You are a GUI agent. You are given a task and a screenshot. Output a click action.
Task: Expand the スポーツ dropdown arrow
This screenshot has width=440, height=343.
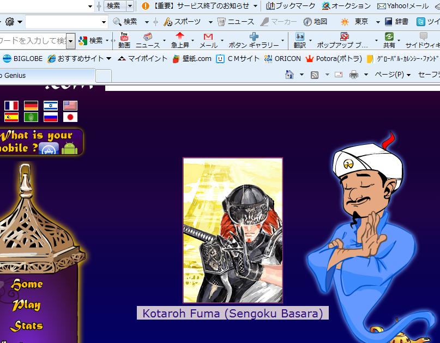click(210, 22)
